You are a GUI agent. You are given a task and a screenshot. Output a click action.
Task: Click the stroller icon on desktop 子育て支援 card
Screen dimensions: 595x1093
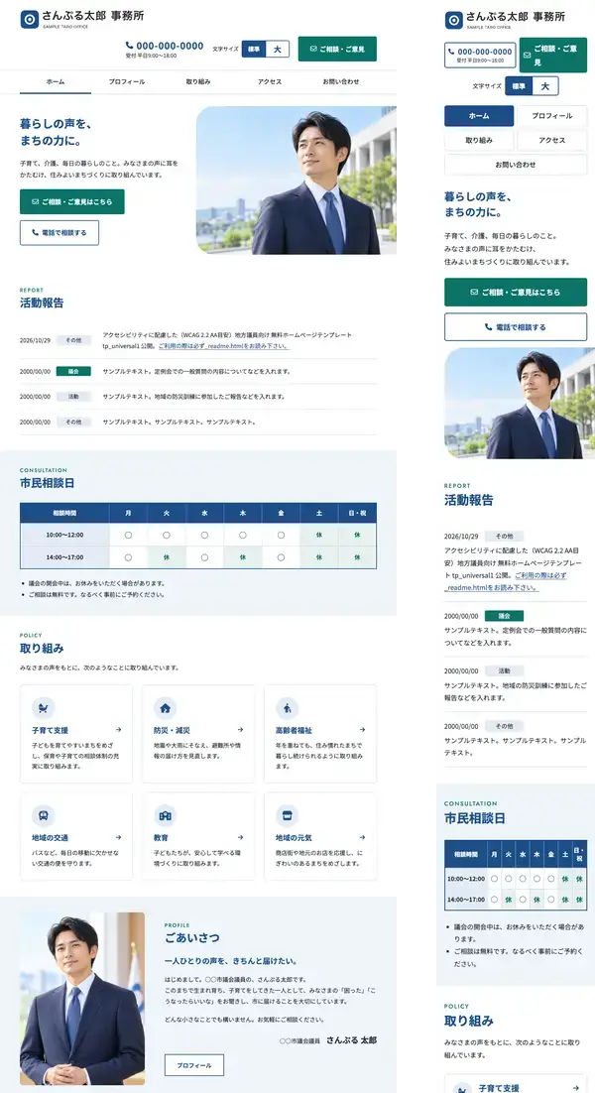[44, 708]
